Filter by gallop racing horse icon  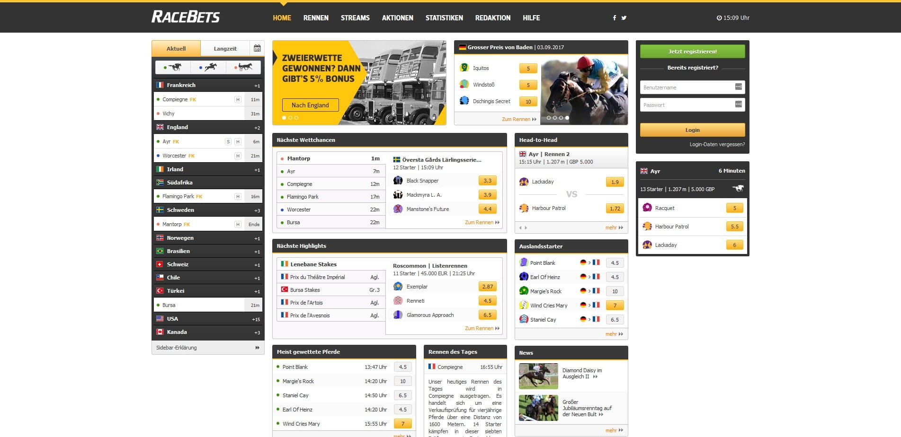173,67
